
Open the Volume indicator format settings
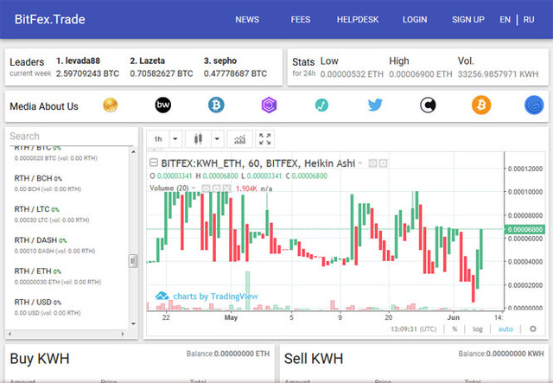(x=216, y=188)
